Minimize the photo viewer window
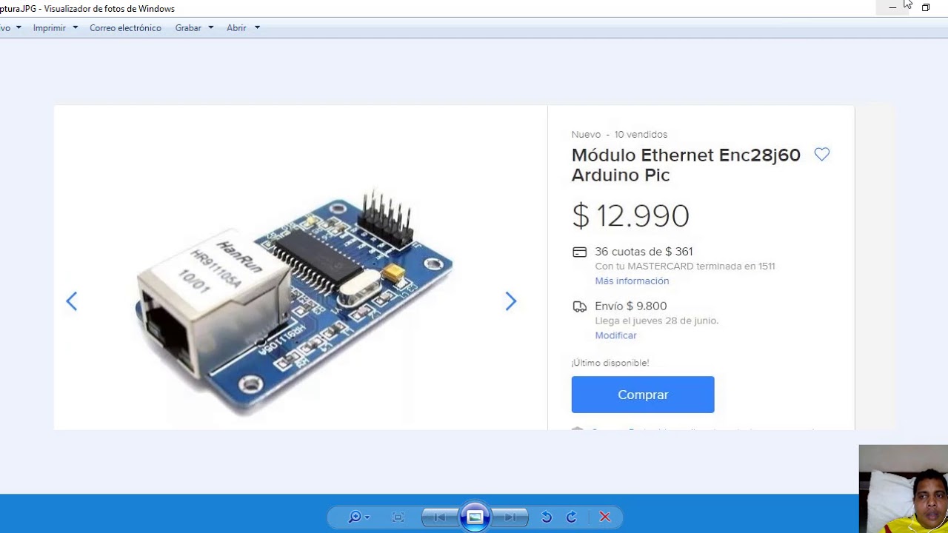Screen dimensions: 948x533 pos(892,7)
